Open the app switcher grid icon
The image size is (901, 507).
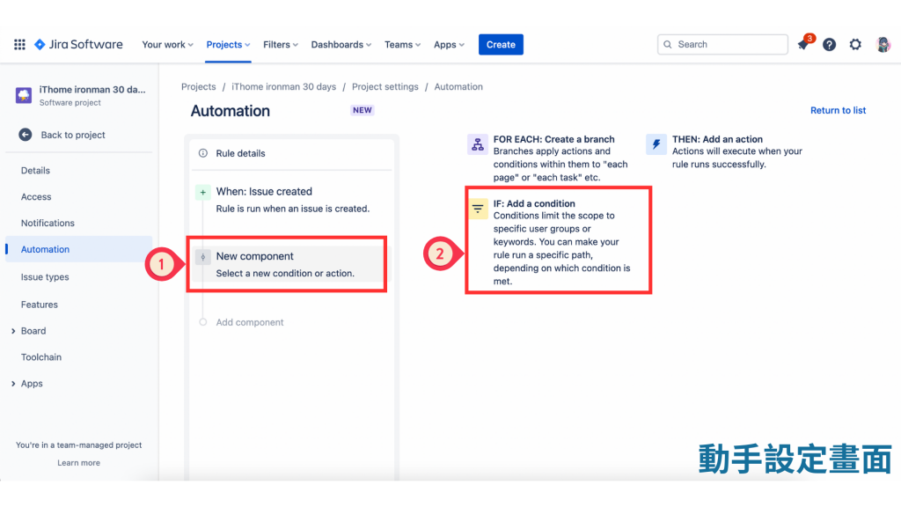click(x=19, y=44)
